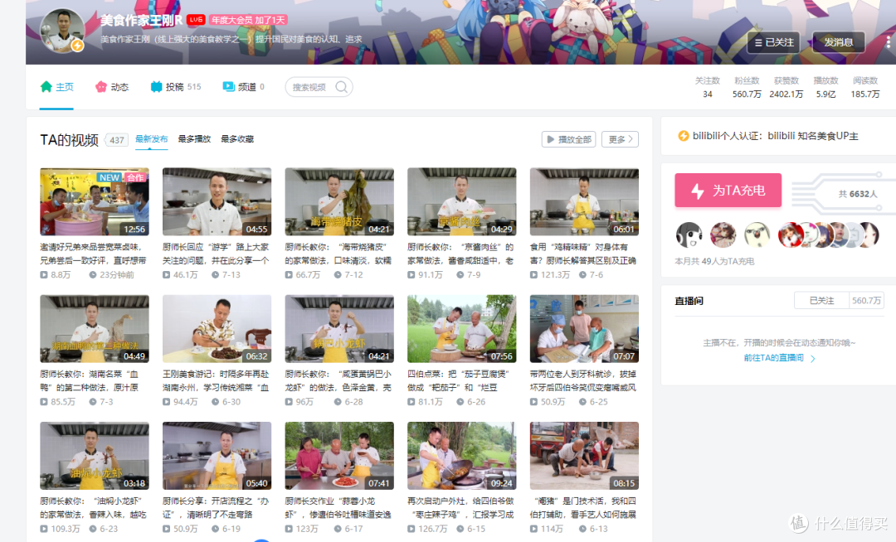
Task: Open the 07:56 video thumbnail
Action: 462,329
